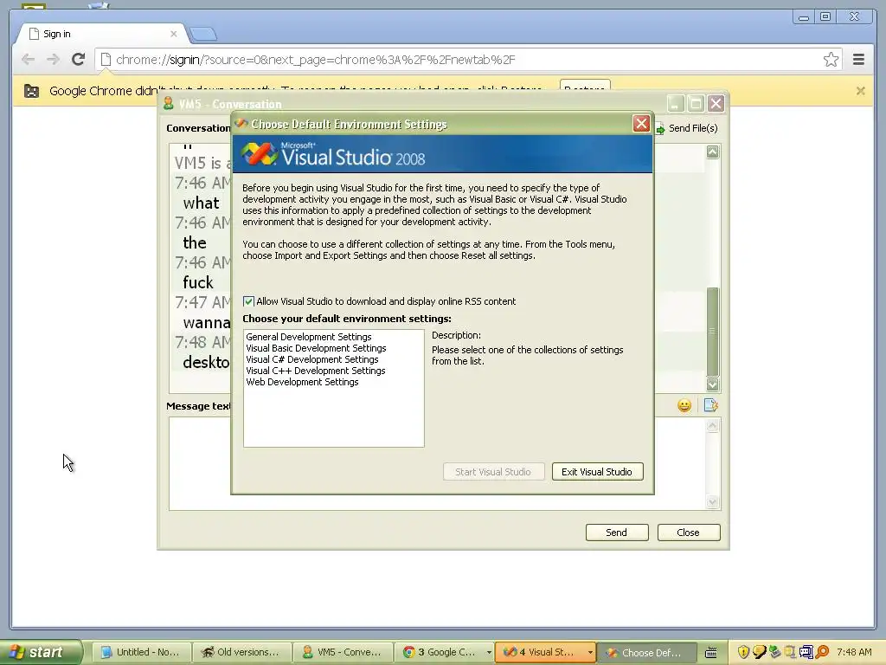Switch to VM5 Conversation taskbar item

pyautogui.click(x=342, y=652)
